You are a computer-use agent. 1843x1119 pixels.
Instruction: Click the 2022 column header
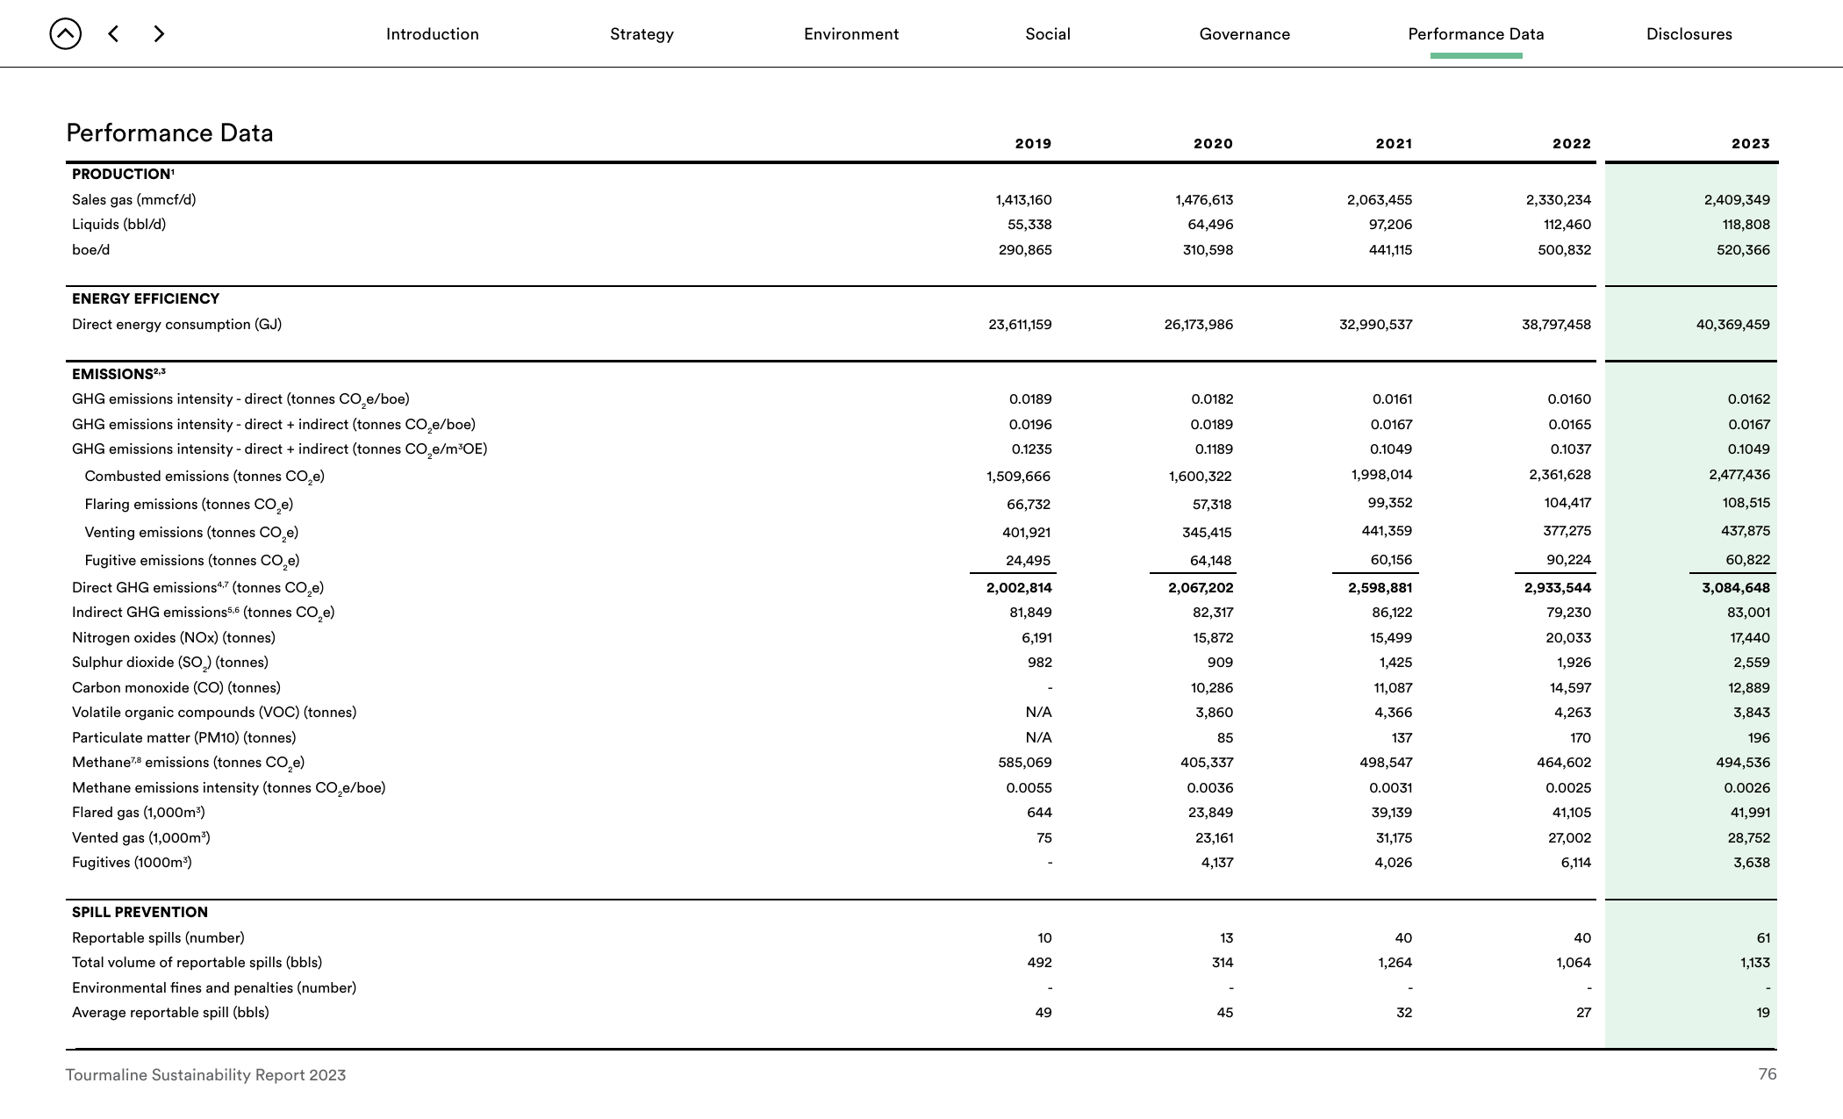pos(1571,144)
